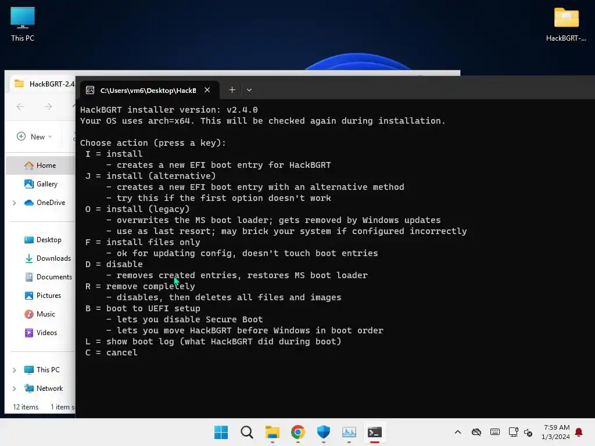Click the Videos icon in sidebar
This screenshot has height=446, width=595.
(x=29, y=333)
